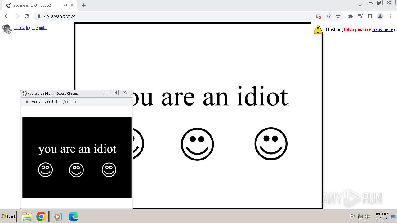Open the volume tray icon
This screenshot has height=223, width=397.
pos(368,216)
